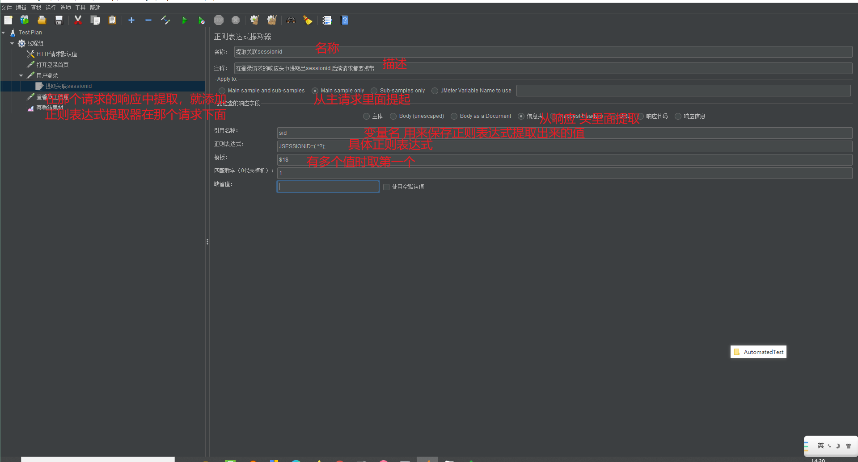Select 信息头 response headers radio button
The width and height of the screenshot is (858, 462).
521,116
